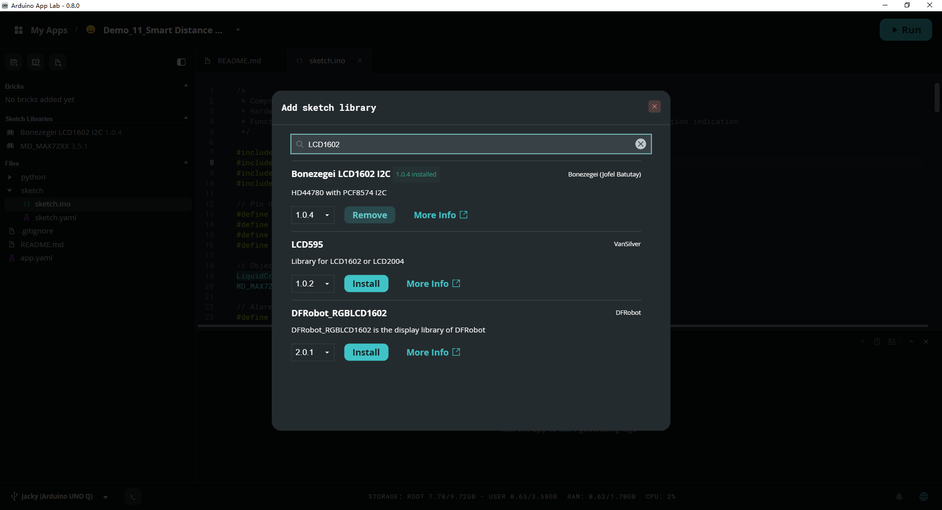Install the LCD595 library

click(366, 283)
